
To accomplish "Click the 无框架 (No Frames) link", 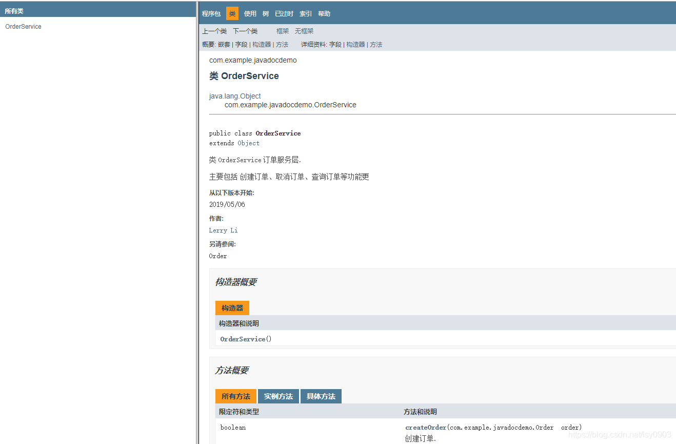I will coord(304,31).
